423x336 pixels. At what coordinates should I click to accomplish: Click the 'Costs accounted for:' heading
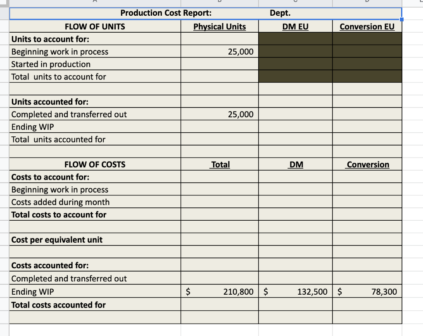[x=95, y=265]
